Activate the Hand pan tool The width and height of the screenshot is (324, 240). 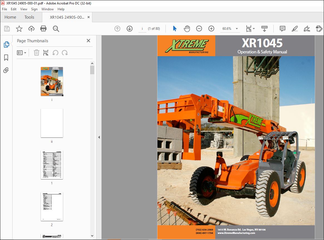coord(187,29)
